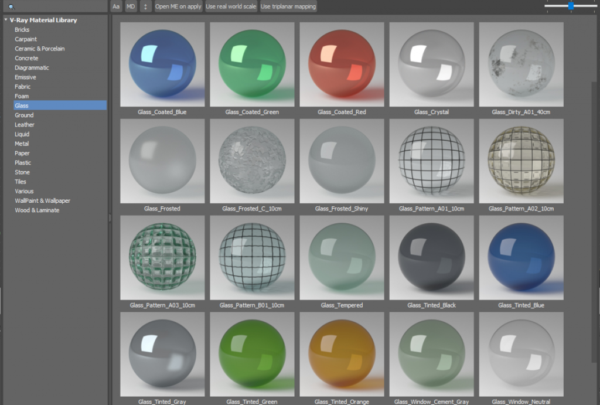
Task: Open the Emissive material category
Action: pos(24,77)
